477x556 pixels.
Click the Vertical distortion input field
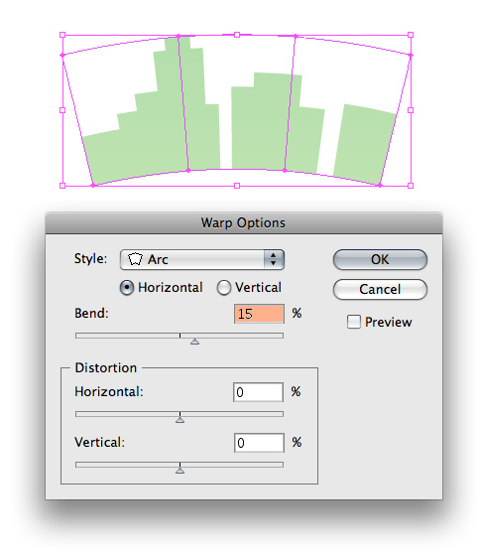click(259, 443)
